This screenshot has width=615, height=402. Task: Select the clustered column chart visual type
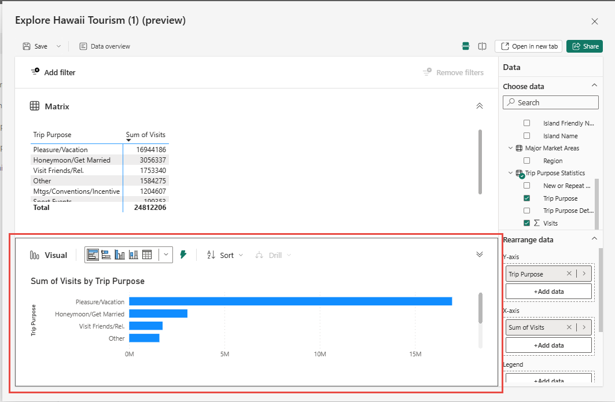pos(120,255)
